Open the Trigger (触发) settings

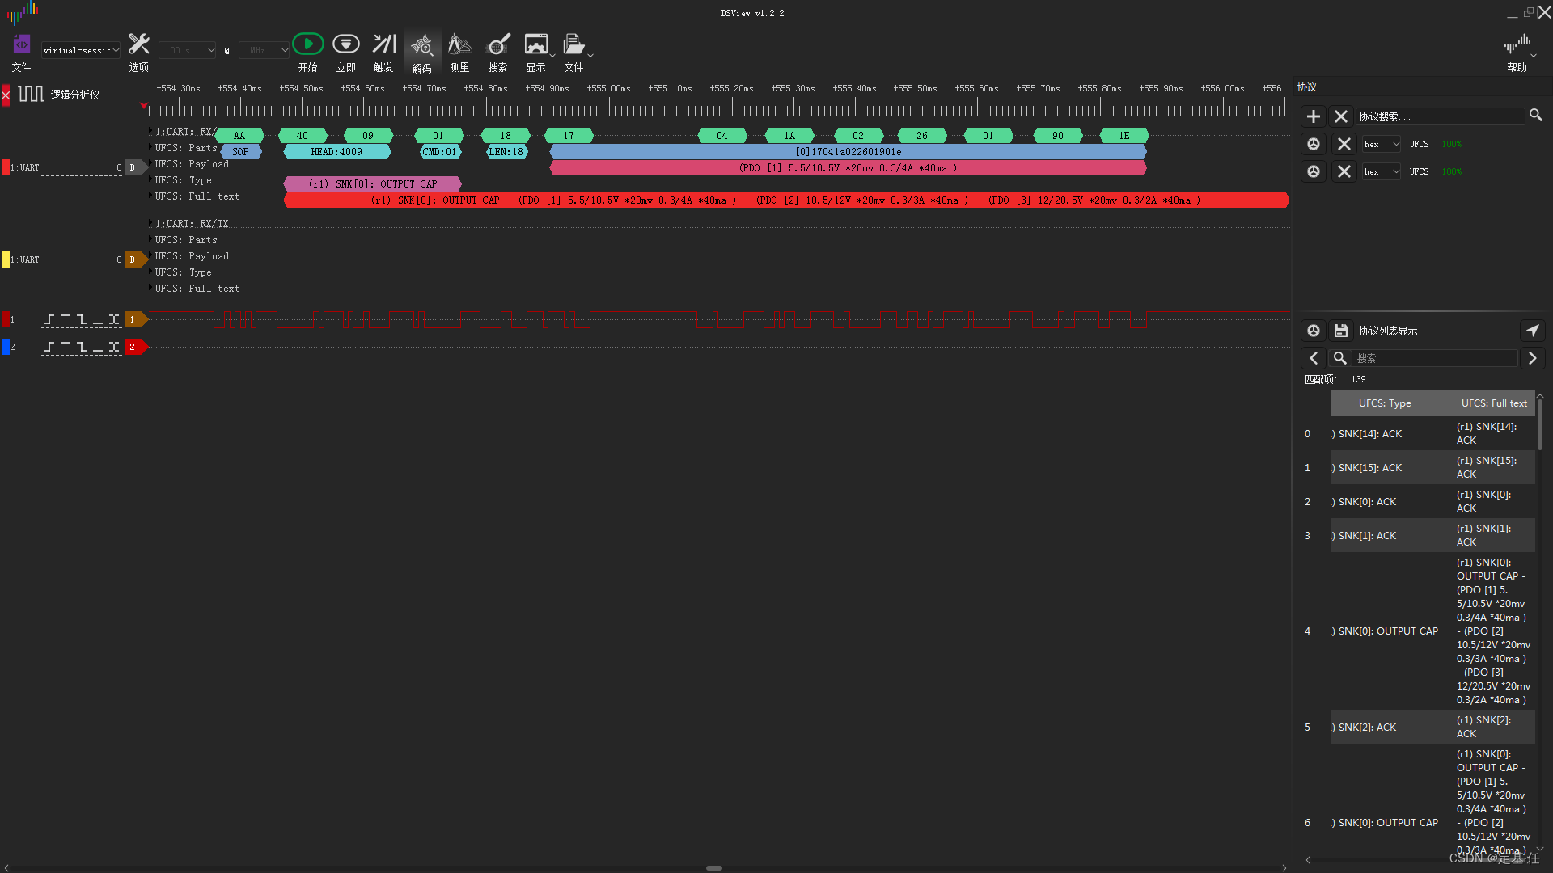[x=383, y=45]
